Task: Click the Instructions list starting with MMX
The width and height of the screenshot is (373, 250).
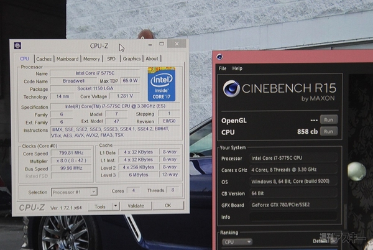Action: coord(116,132)
